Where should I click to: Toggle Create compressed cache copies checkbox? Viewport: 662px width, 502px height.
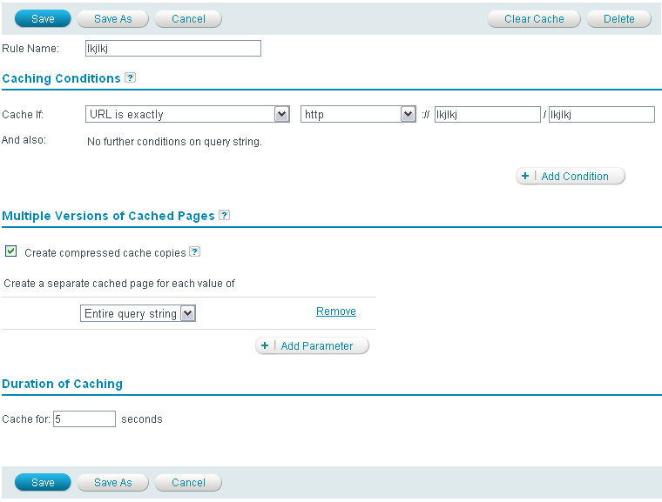pyautogui.click(x=11, y=251)
